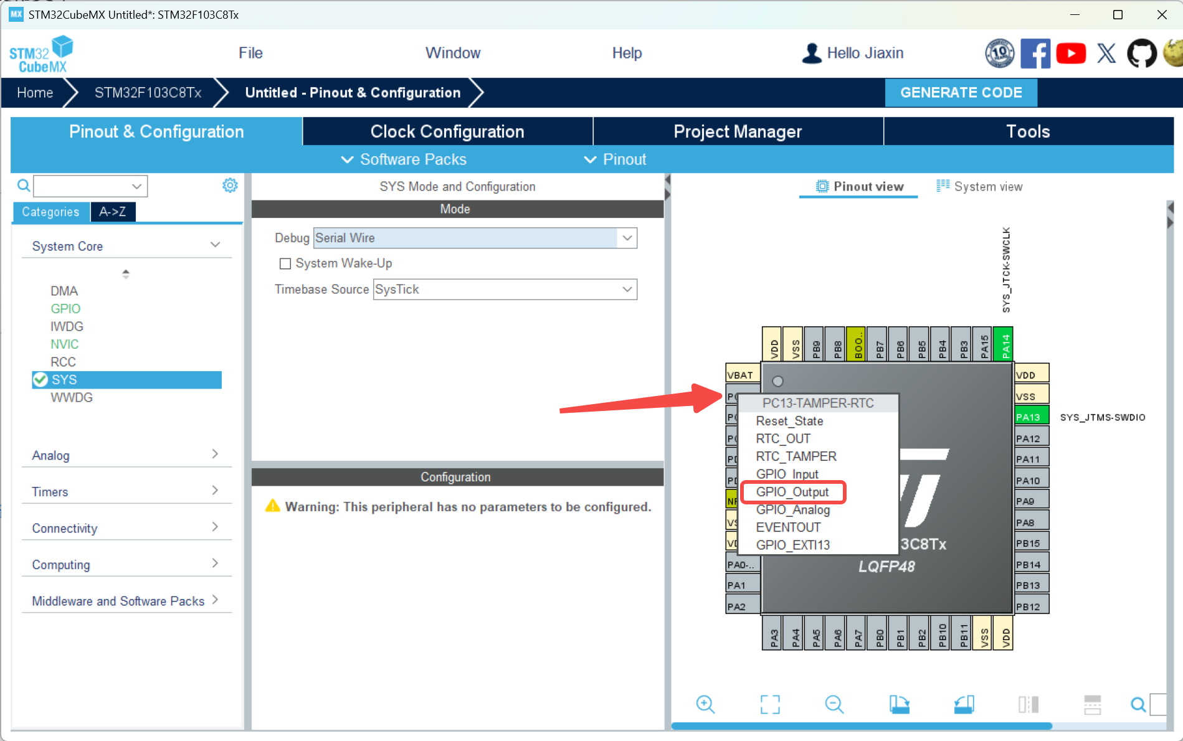Screen dimensions: 1183x741
Task: Click the split-view vertical layout icon
Action: [x=1029, y=704]
